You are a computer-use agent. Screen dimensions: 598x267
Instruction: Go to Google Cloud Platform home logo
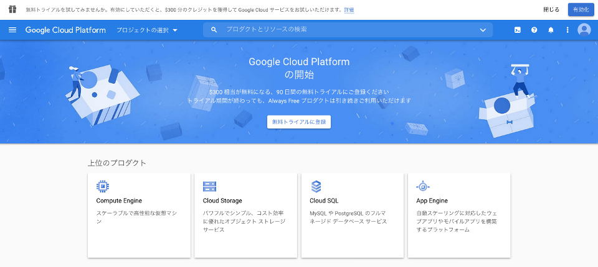(x=65, y=30)
